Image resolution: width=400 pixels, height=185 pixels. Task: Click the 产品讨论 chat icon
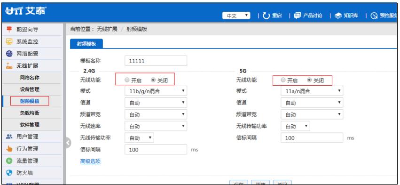[297, 16]
